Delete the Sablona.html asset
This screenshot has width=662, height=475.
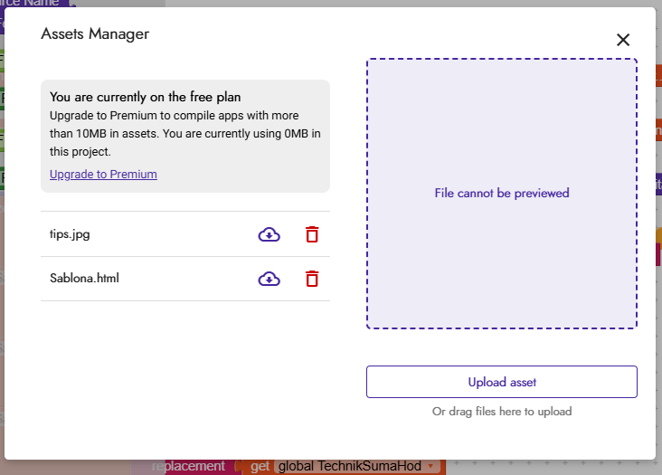(312, 279)
